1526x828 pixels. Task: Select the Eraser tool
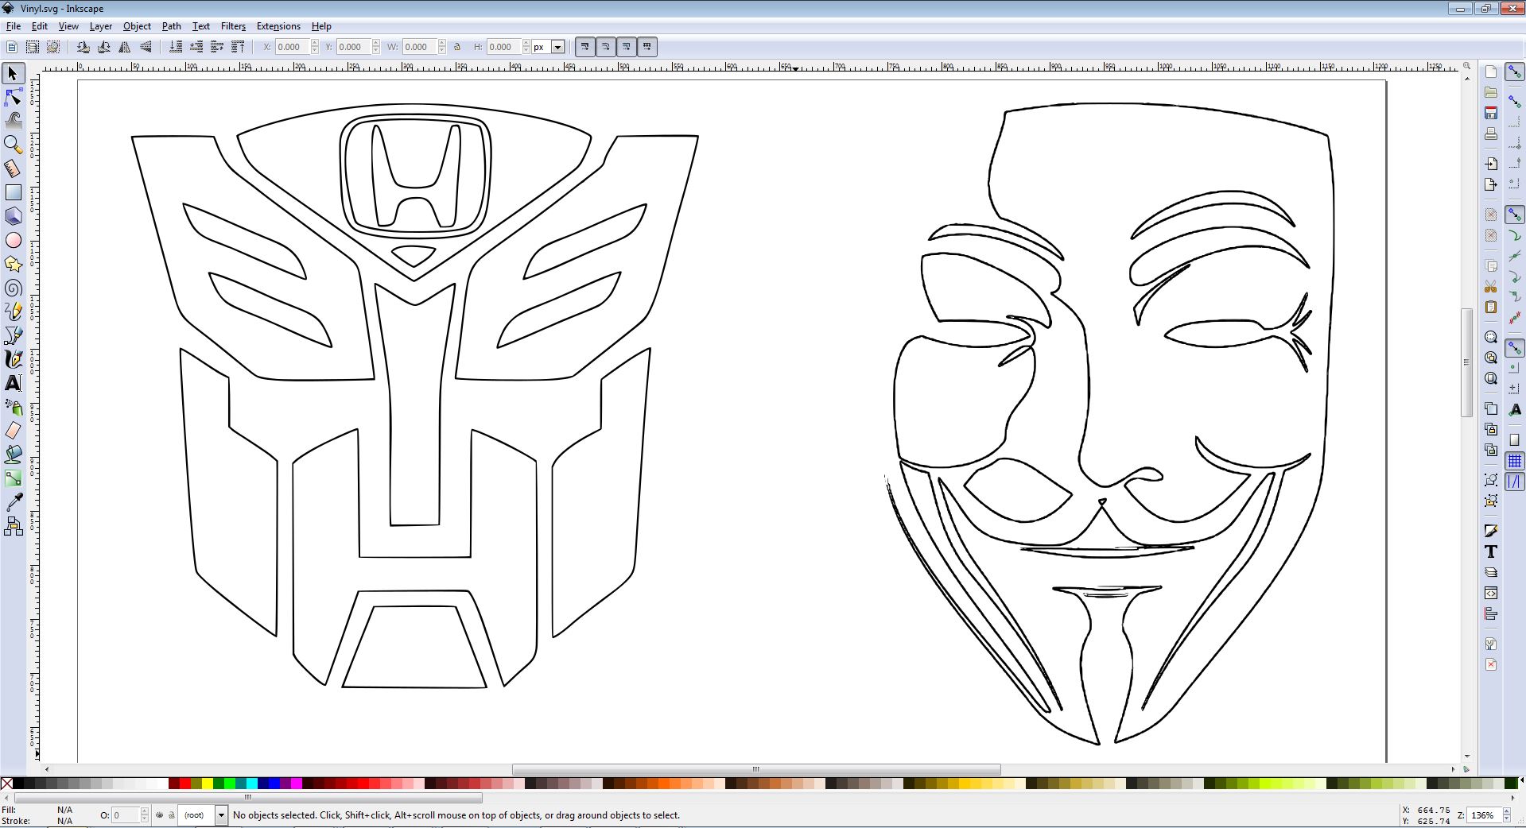tap(13, 431)
